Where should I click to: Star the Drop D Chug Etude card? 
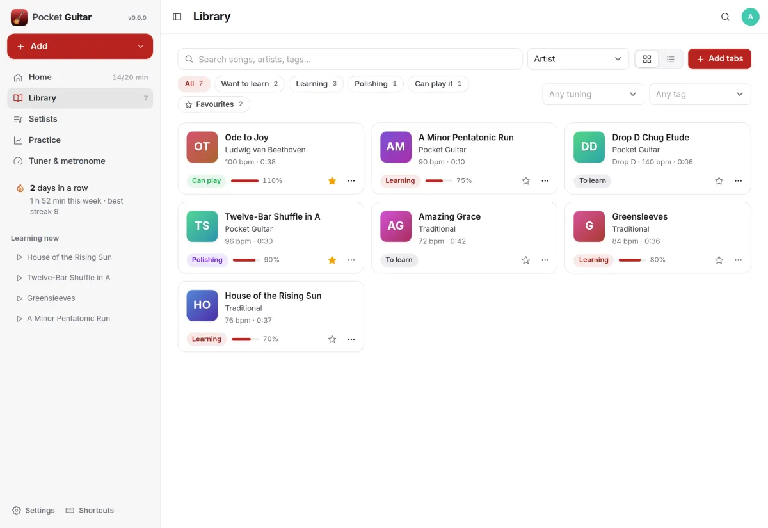pos(719,181)
